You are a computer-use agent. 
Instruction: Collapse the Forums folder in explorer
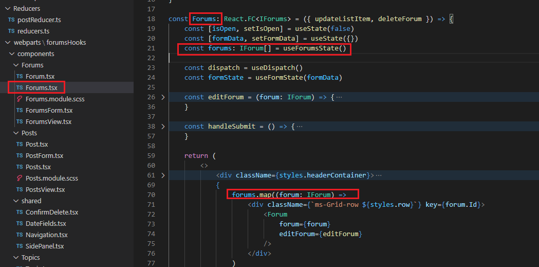(15, 65)
